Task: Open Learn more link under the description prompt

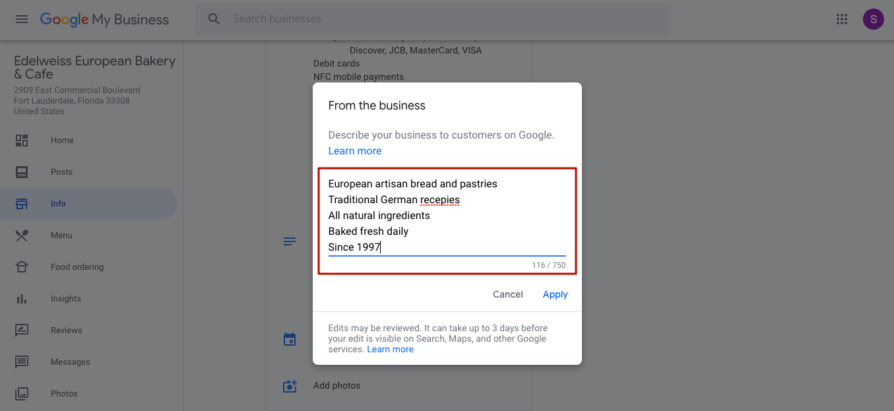Action: point(355,151)
